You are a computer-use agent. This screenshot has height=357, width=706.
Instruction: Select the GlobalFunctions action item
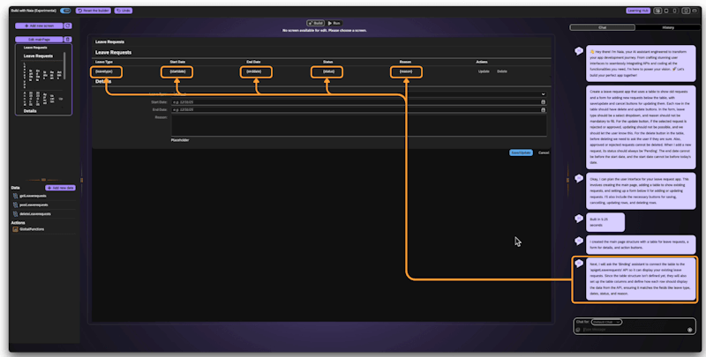(x=34, y=230)
